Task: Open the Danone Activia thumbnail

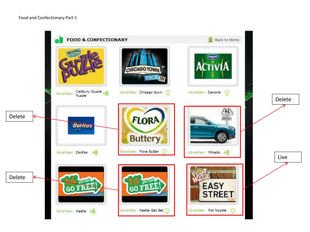Action: click(x=213, y=66)
